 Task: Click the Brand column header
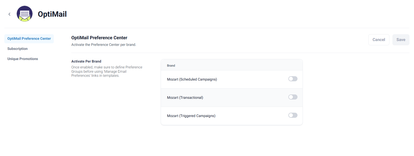(171, 66)
